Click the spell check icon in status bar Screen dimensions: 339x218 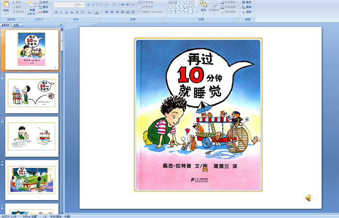(45, 216)
